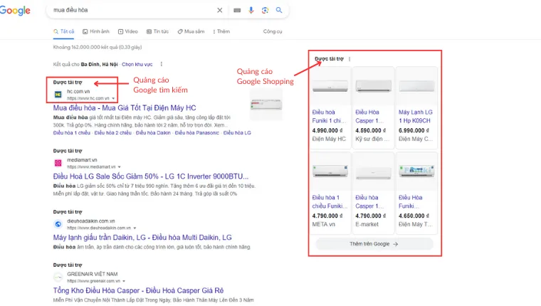Click the GREENAIR VIỆT NAM site name
Image resolution: width=541 pixels, height=306 pixels.
[x=92, y=274]
